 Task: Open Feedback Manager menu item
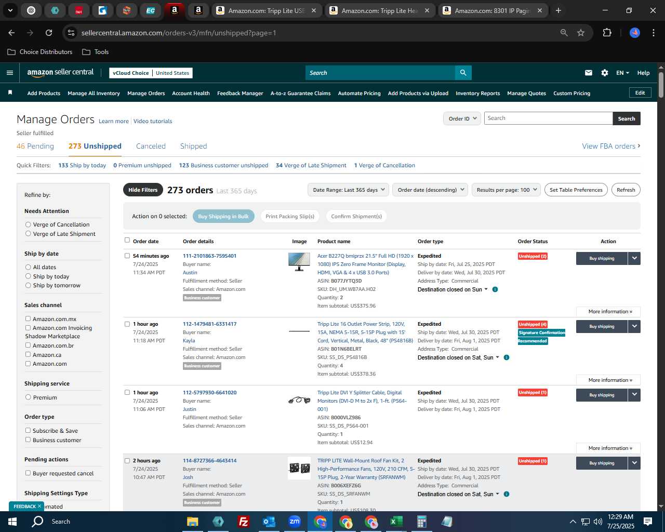(x=240, y=93)
